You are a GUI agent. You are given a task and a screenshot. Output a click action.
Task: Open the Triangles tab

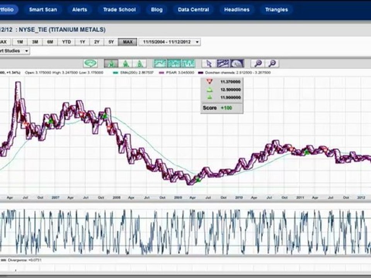point(276,10)
